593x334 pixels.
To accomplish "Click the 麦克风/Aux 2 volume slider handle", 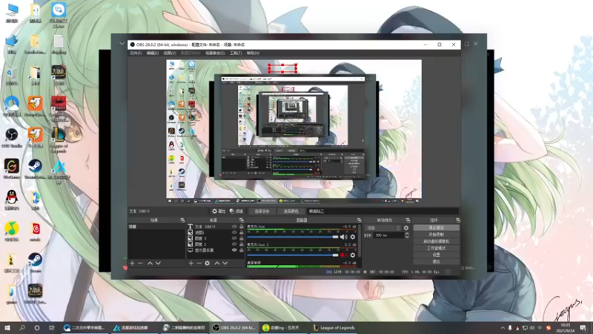I will tap(335, 255).
